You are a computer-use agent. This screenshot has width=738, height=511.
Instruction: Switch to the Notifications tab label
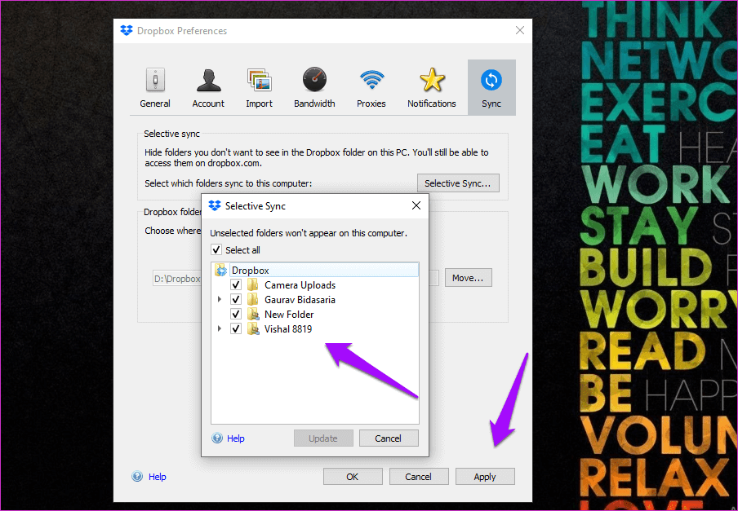coord(432,104)
